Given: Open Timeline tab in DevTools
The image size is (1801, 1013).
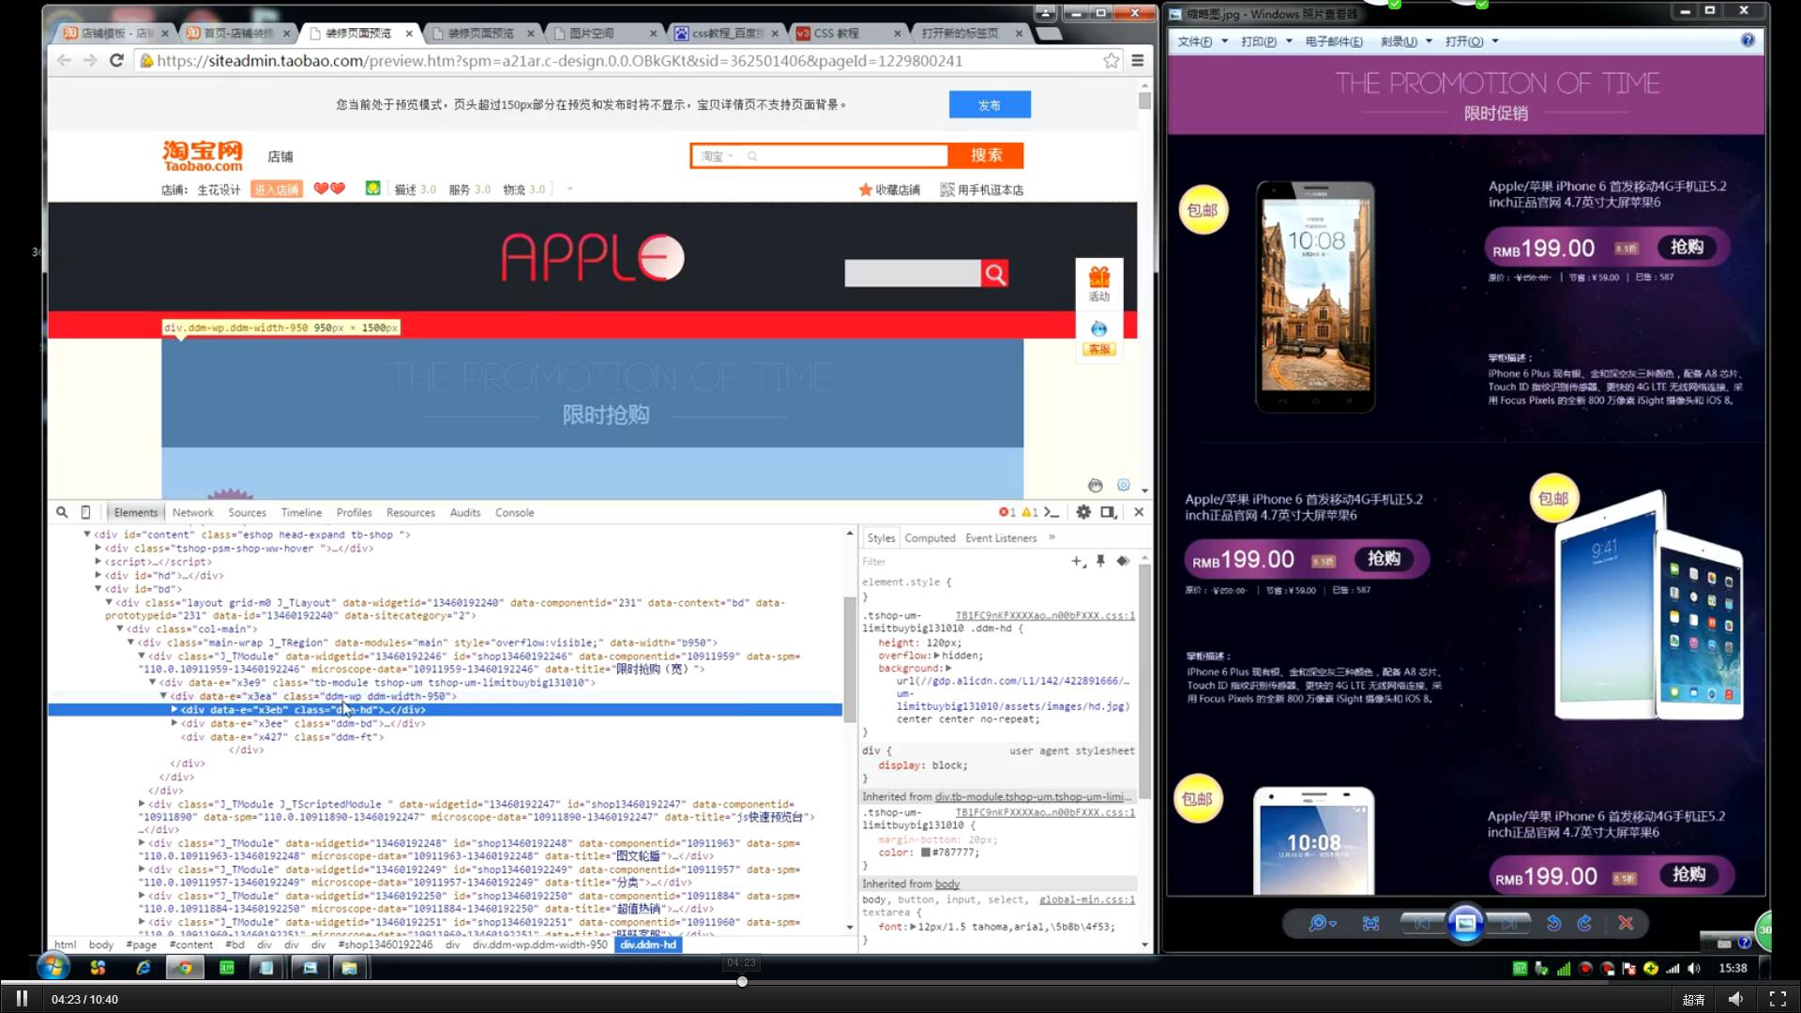Looking at the screenshot, I should [x=301, y=512].
